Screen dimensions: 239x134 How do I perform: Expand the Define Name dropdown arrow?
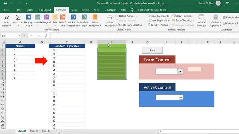(x=135, y=16)
